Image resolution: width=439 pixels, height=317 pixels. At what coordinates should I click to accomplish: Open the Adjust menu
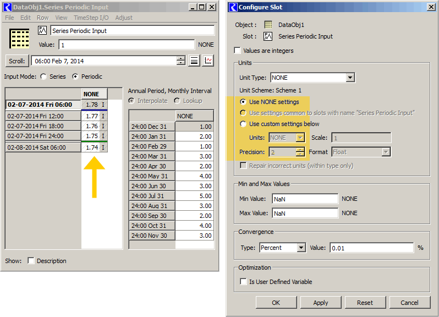124,18
